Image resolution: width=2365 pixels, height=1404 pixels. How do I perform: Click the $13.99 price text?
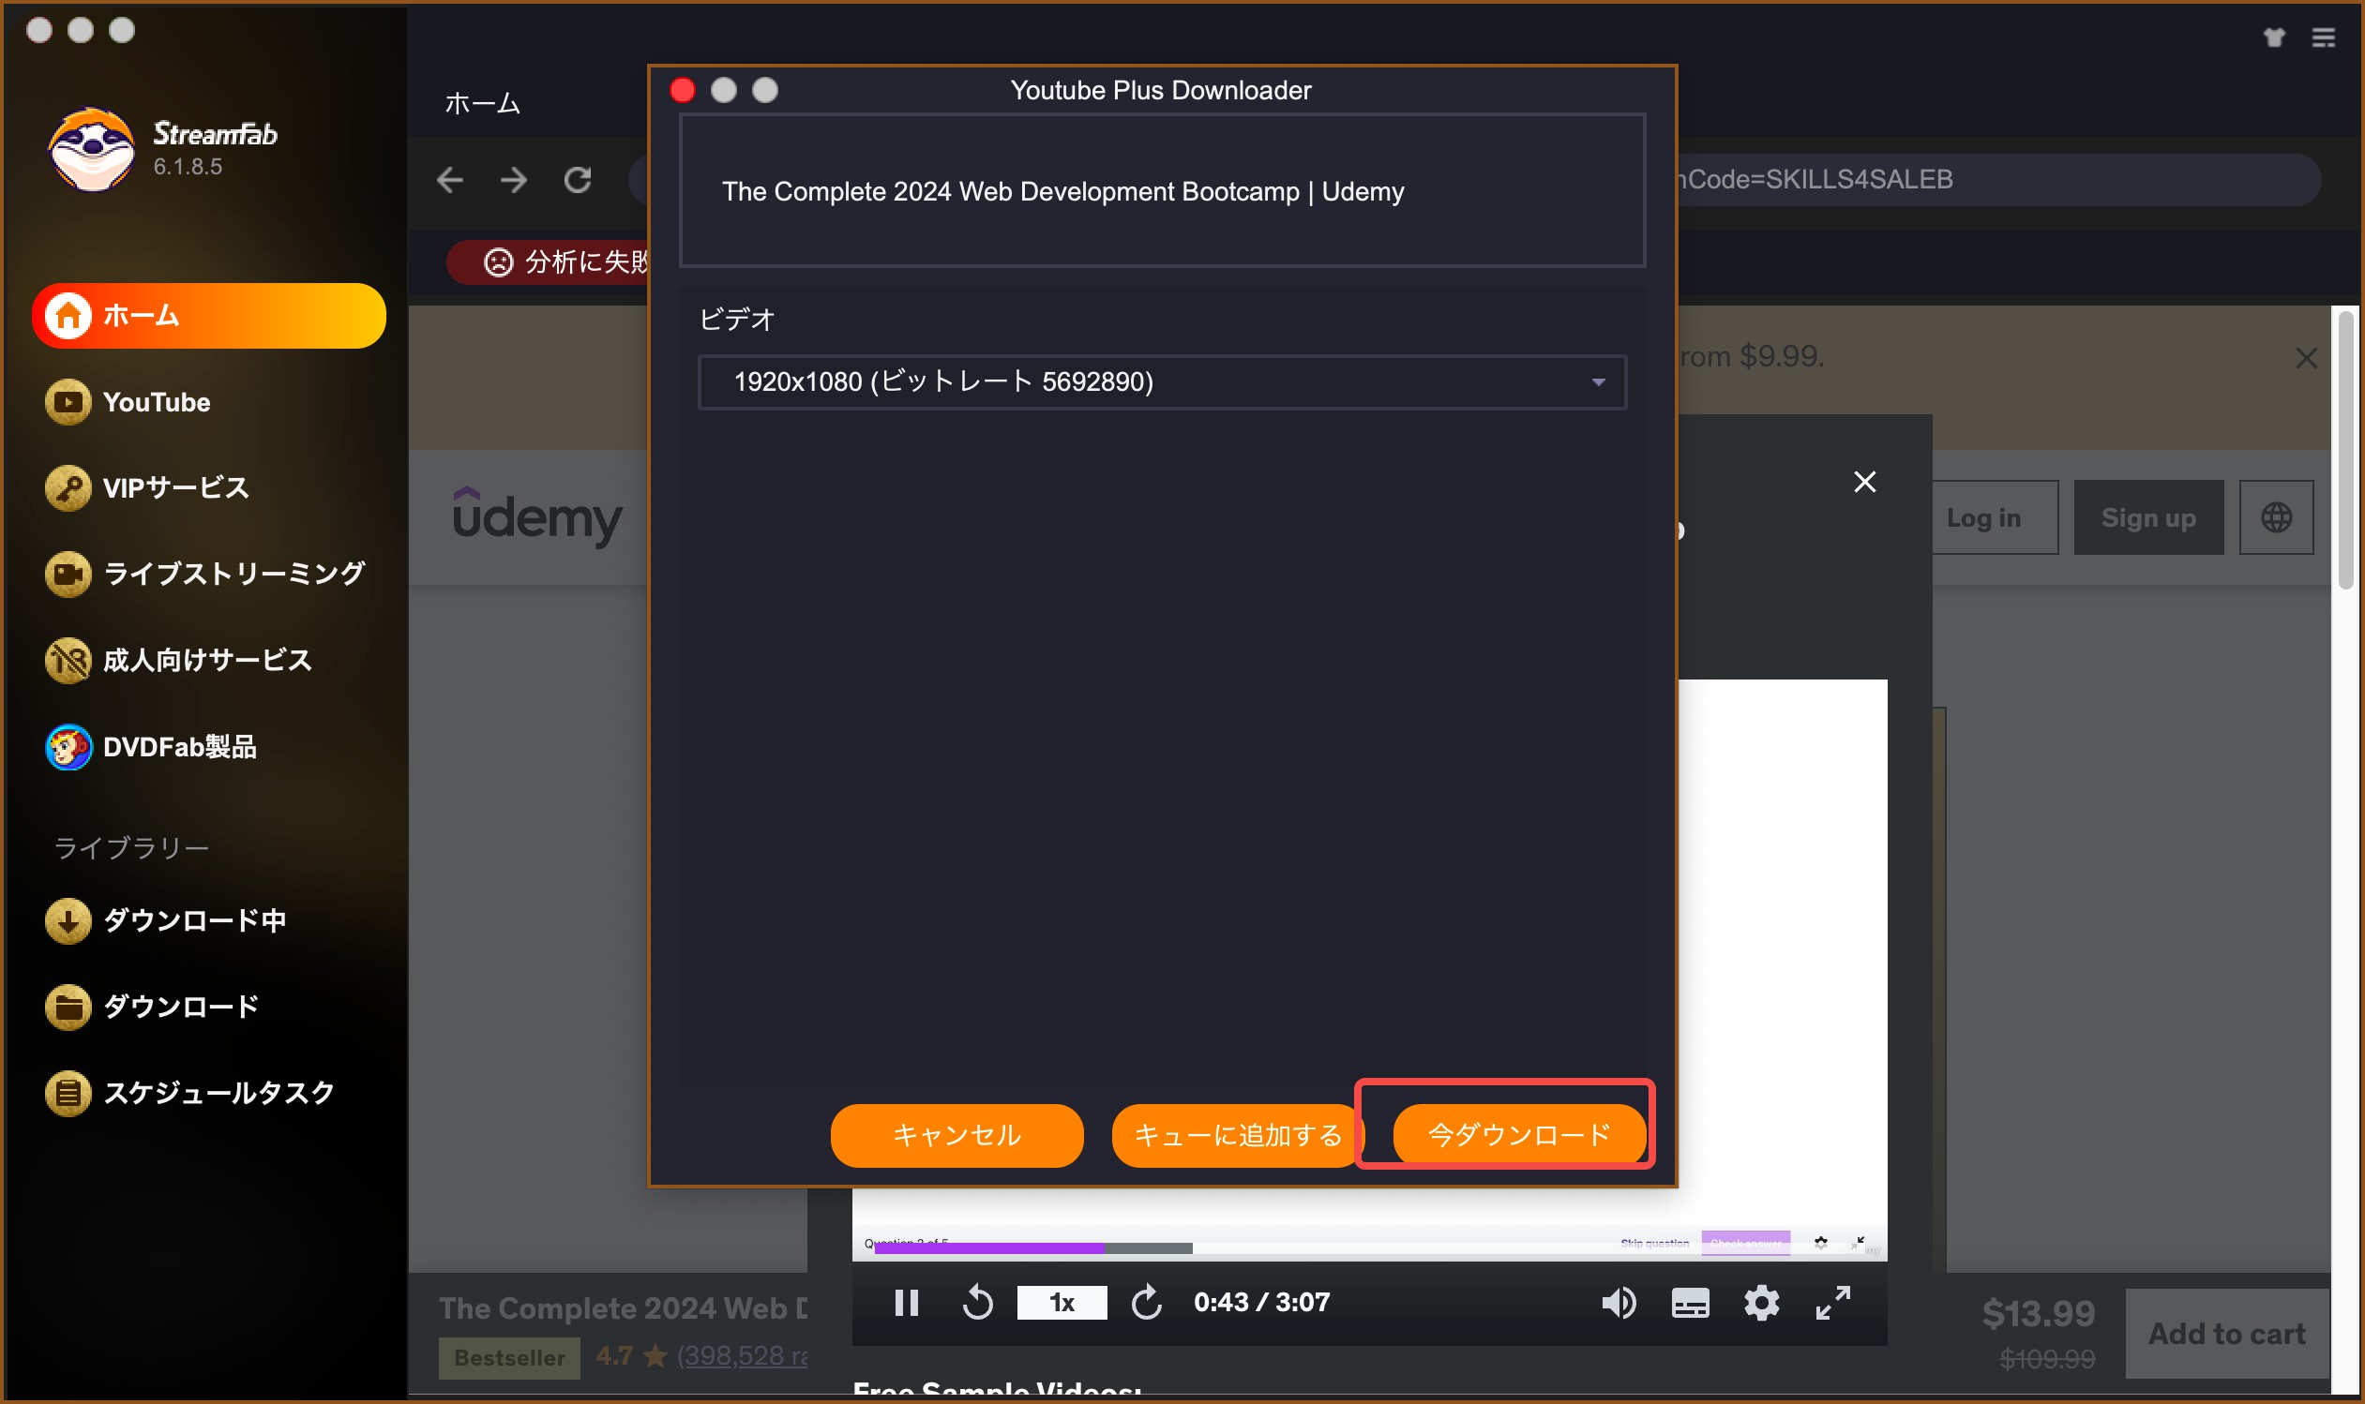[x=2039, y=1313]
